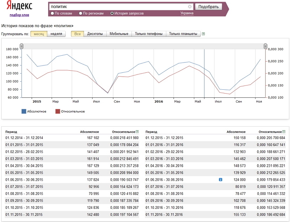The height and width of the screenshot is (222, 290).
Task: Switch to the Только телефоны tab
Action: (149, 34)
